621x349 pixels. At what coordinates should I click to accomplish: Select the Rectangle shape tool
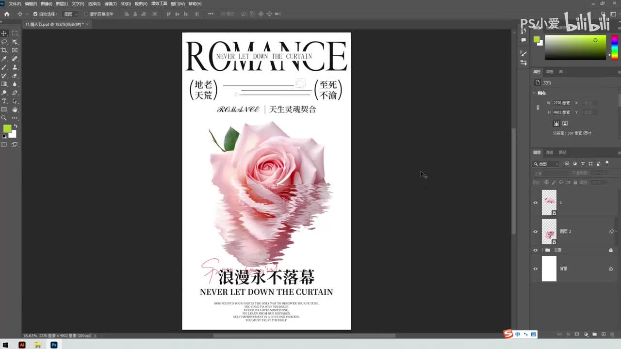[x=4, y=110]
